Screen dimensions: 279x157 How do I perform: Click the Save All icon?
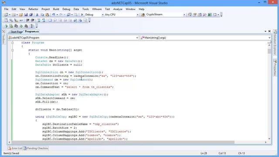(31, 14)
